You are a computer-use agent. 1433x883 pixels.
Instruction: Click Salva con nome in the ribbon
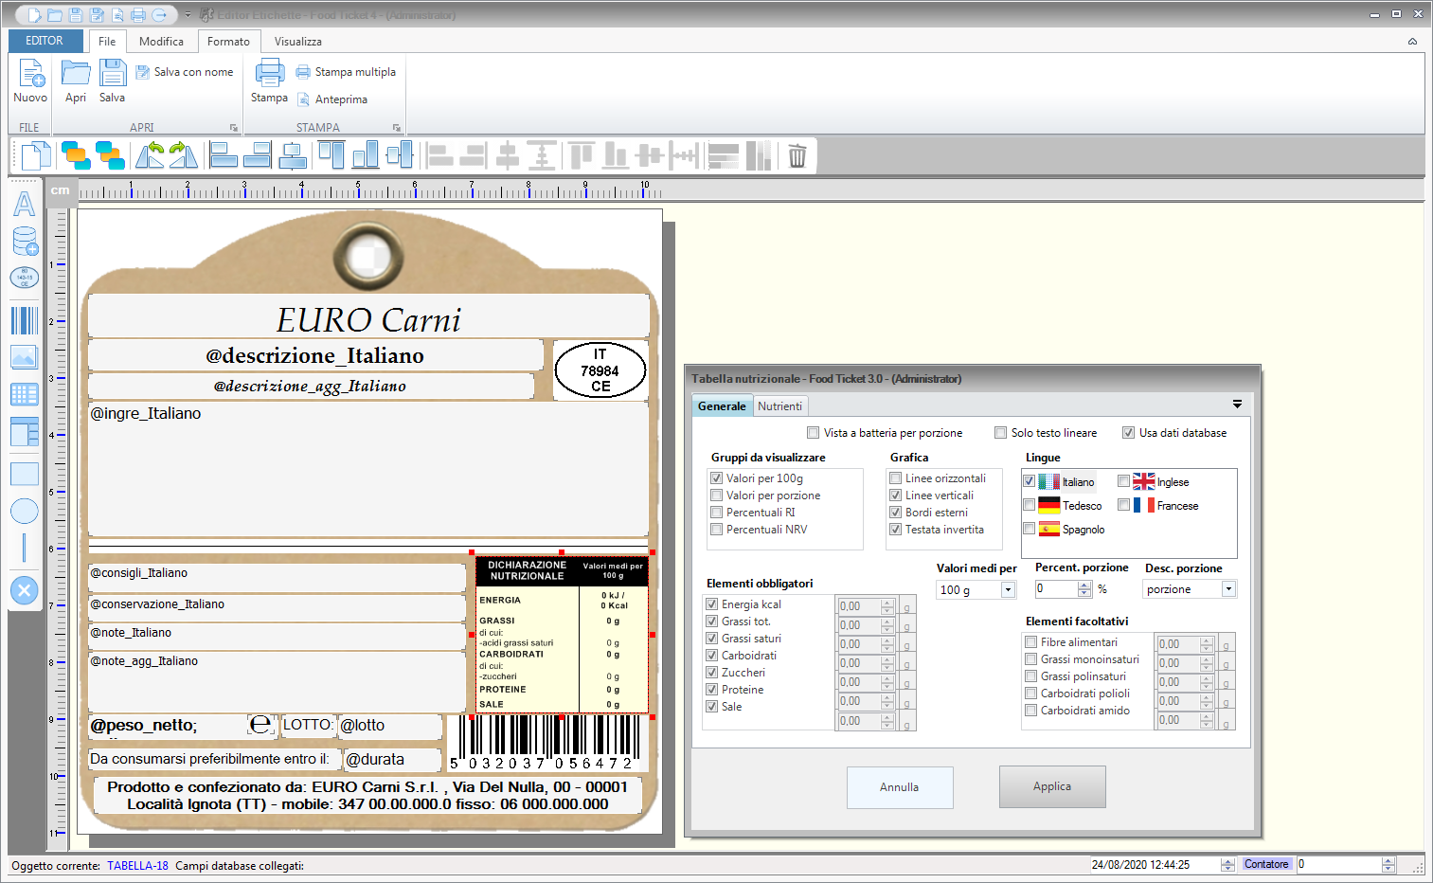point(186,71)
